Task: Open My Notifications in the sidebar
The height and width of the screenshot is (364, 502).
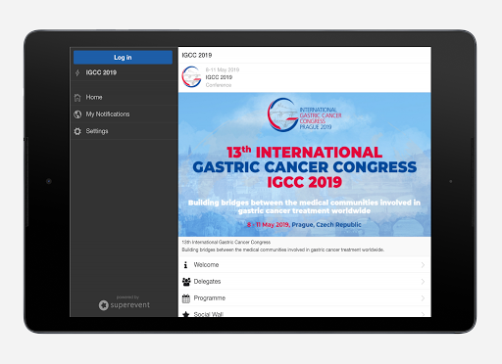Action: pyautogui.click(x=125, y=114)
